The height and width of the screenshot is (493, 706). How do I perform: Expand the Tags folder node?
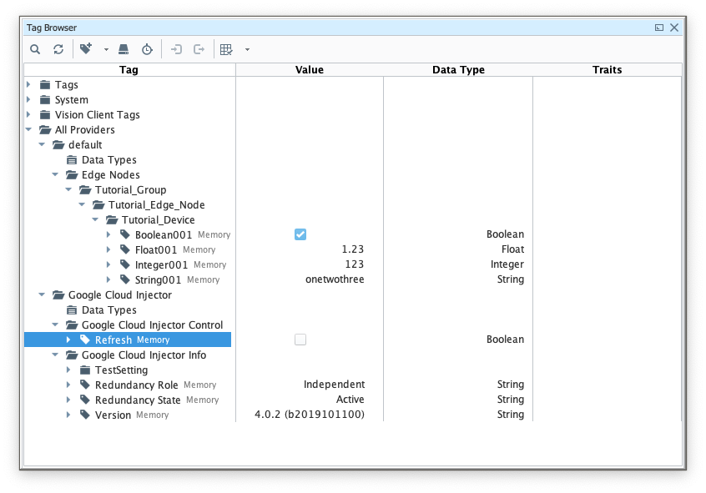point(28,84)
